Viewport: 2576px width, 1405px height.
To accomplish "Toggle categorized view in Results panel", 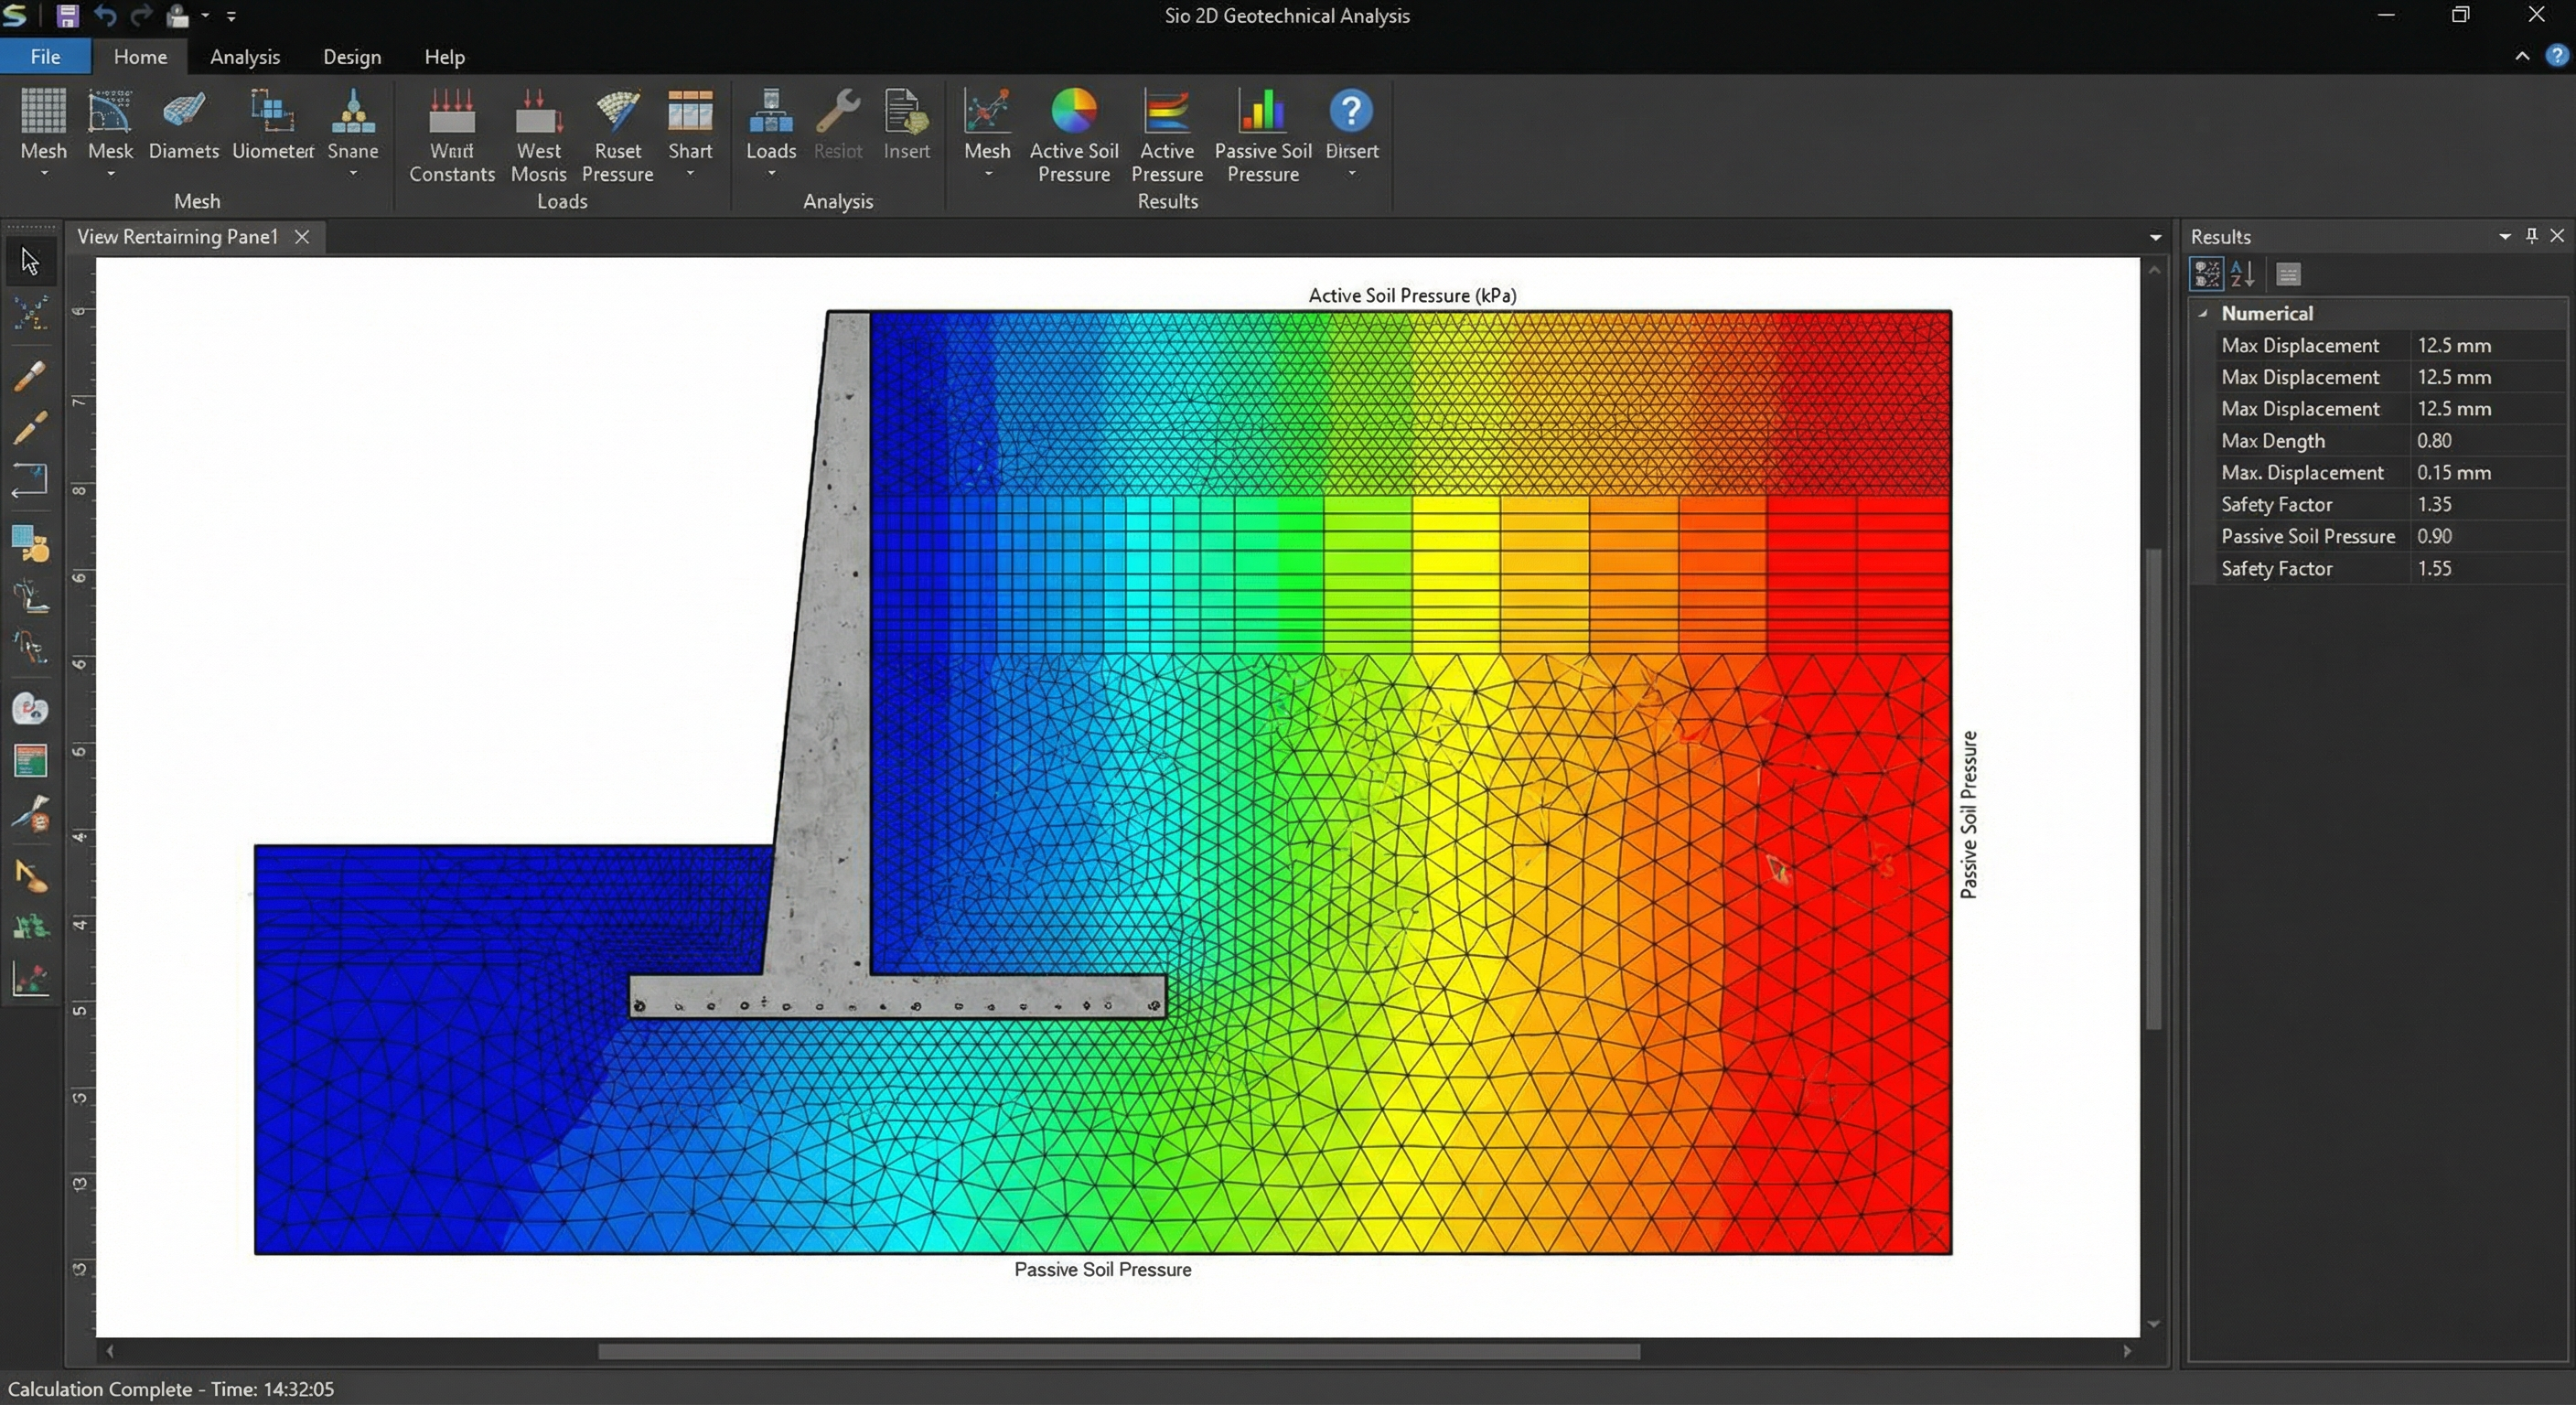I will 2206,274.
